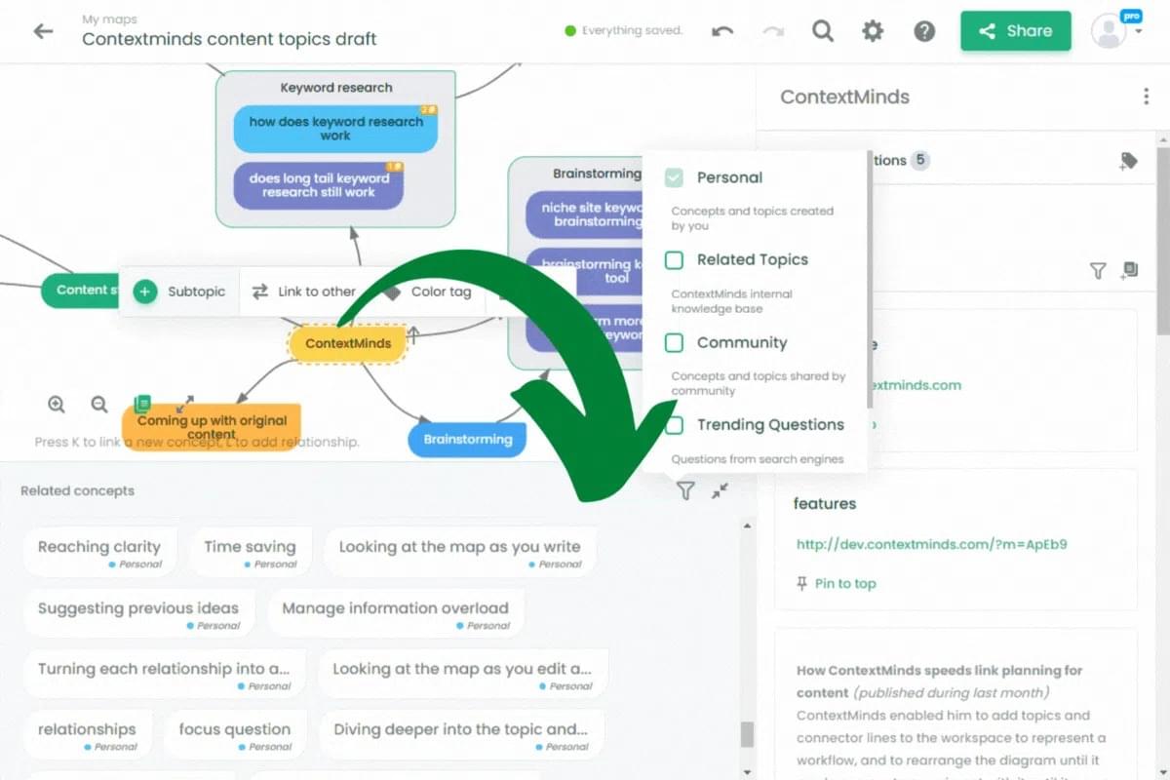Image resolution: width=1170 pixels, height=780 pixels.
Task: Uncheck the Personal filter checkbox
Action: tap(674, 177)
